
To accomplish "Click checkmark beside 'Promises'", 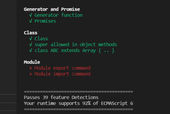I will (31, 21).
